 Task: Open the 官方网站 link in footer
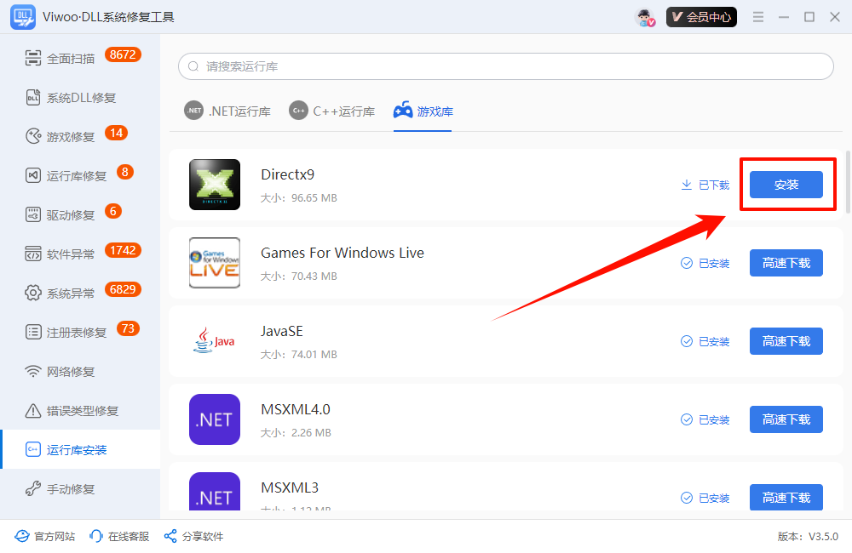(45, 536)
